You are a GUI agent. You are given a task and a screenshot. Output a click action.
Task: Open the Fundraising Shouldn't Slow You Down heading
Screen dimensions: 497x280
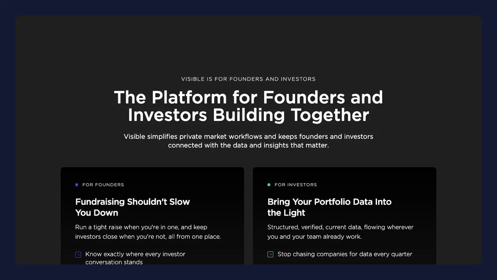(x=132, y=207)
